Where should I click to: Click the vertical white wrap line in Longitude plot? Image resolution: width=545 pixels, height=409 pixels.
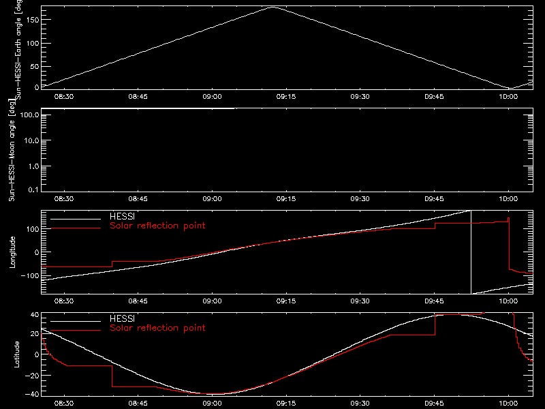(x=471, y=252)
